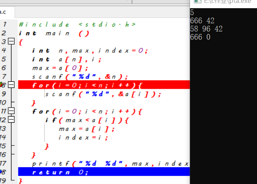Collapse the for-loop fold on highlighted line 8

pyautogui.click(x=11, y=85)
